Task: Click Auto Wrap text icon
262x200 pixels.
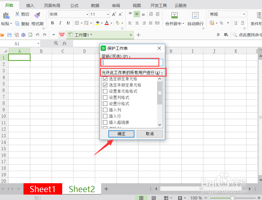Action: point(195,15)
